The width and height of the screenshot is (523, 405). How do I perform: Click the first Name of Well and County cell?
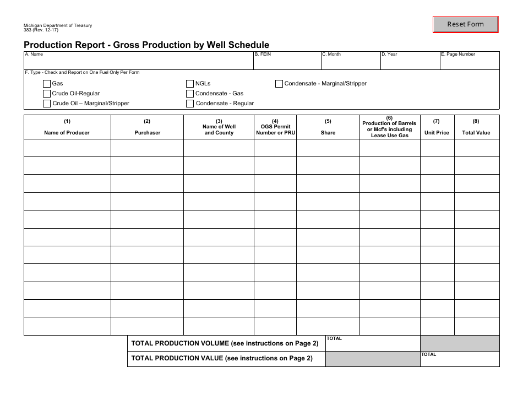(219, 148)
